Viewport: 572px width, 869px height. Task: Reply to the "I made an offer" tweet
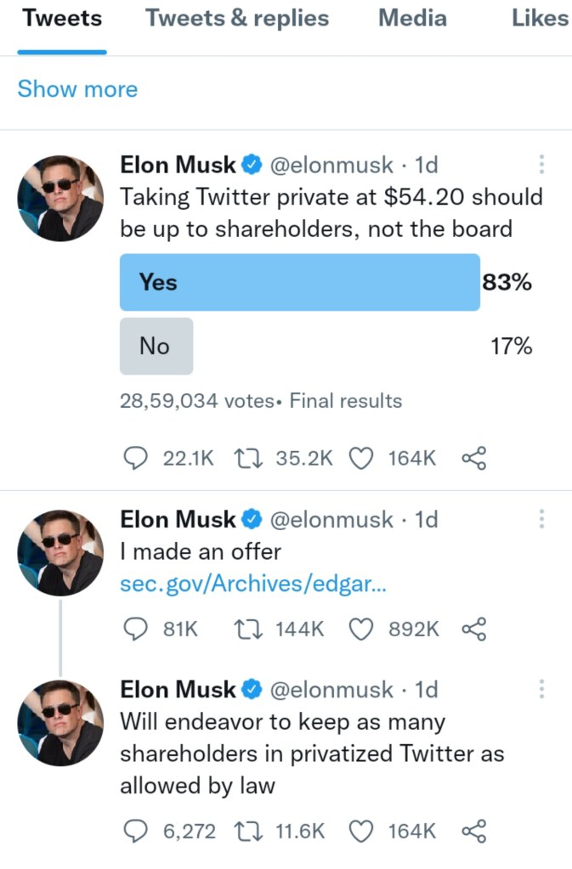click(136, 629)
